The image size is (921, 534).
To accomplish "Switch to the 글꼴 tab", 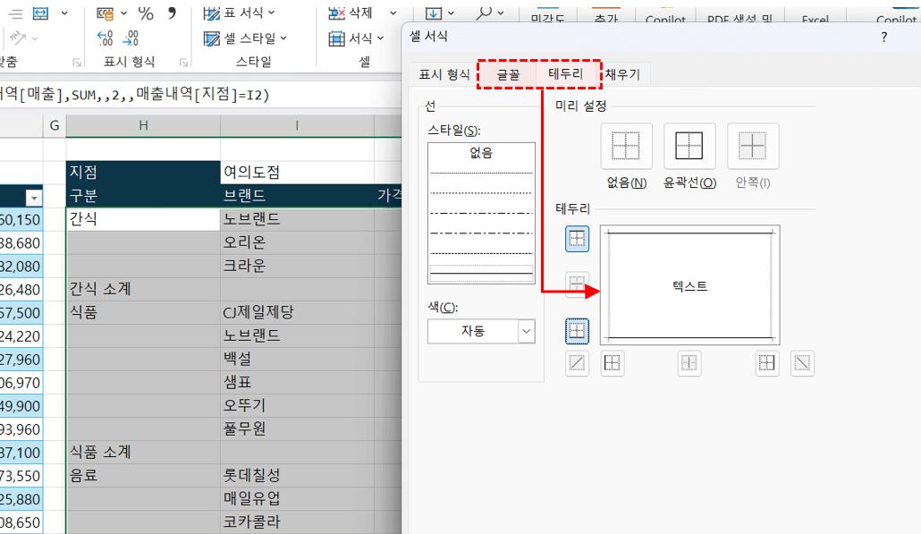I will [x=508, y=74].
